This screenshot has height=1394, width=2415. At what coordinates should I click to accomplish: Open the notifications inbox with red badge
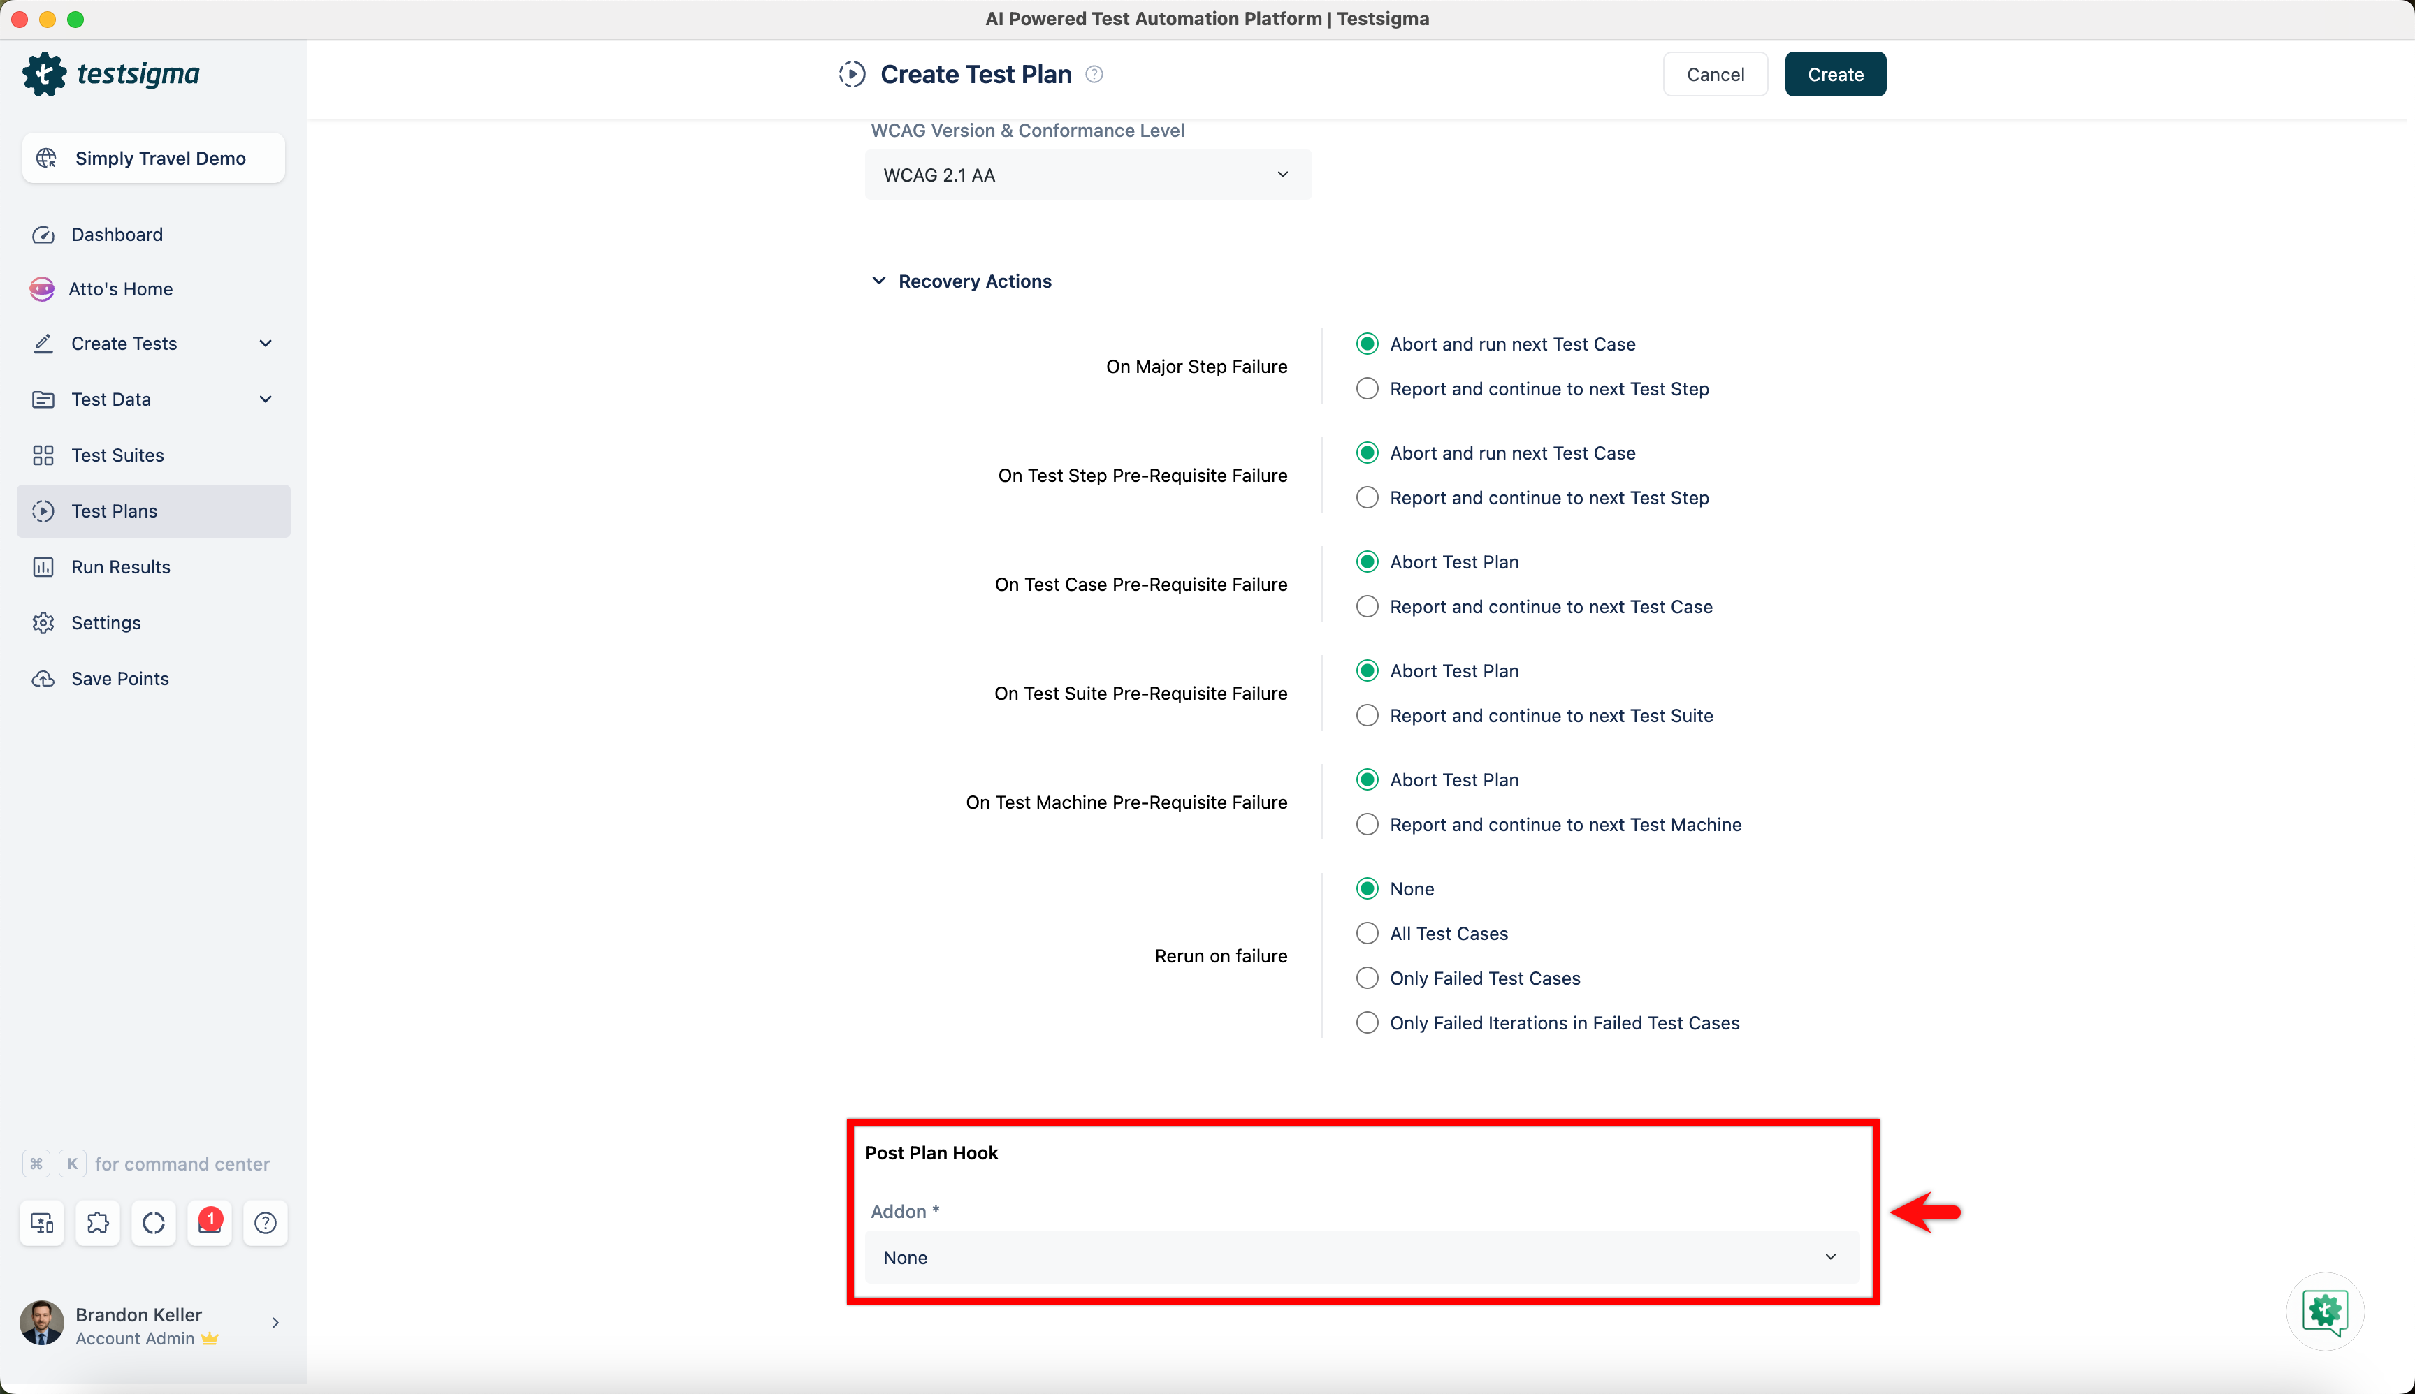coord(209,1223)
